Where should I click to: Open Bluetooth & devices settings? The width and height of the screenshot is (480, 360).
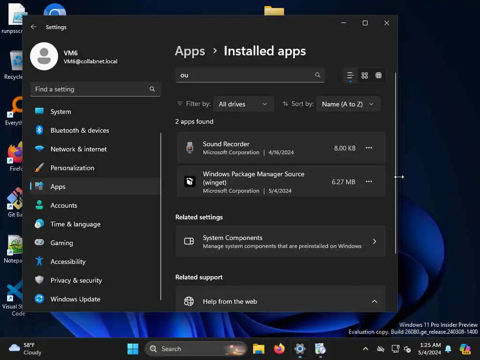tap(95, 130)
